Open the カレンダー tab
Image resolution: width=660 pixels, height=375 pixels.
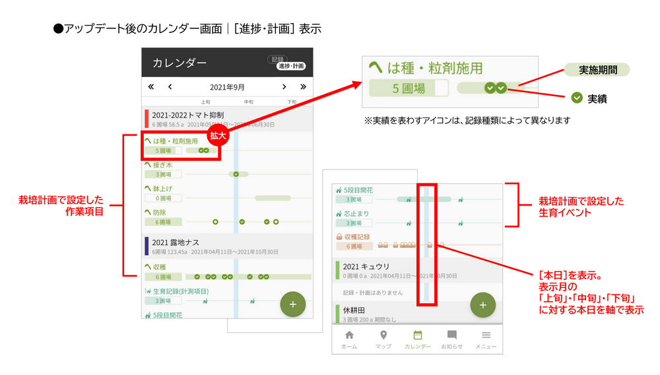[418, 339]
